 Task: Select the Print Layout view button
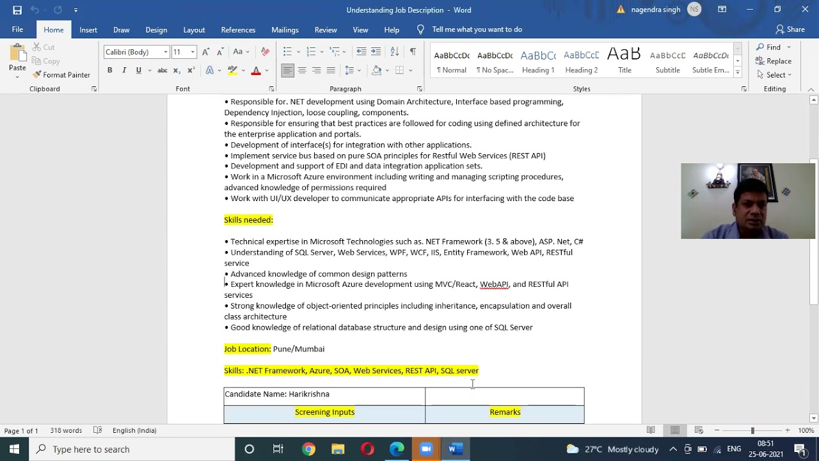675,430
